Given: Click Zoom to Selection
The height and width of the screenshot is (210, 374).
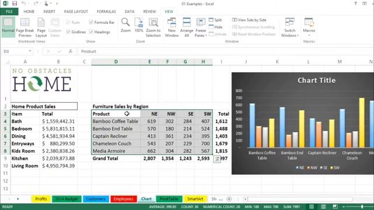Looking at the screenshot, I should coord(153,27).
